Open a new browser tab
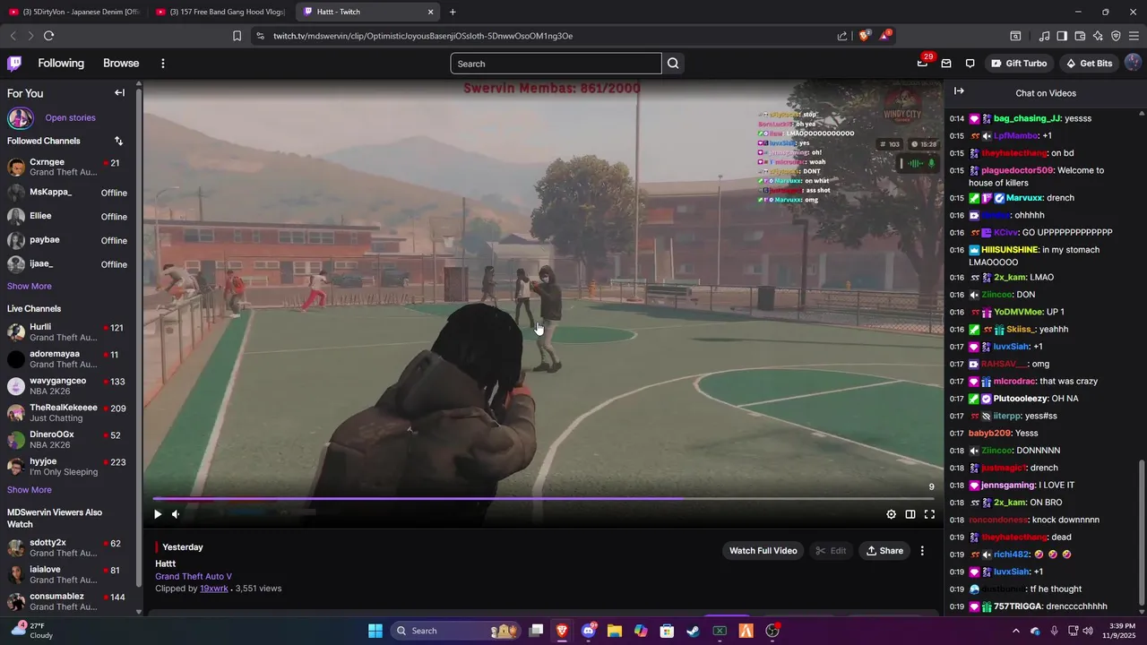 point(453,12)
